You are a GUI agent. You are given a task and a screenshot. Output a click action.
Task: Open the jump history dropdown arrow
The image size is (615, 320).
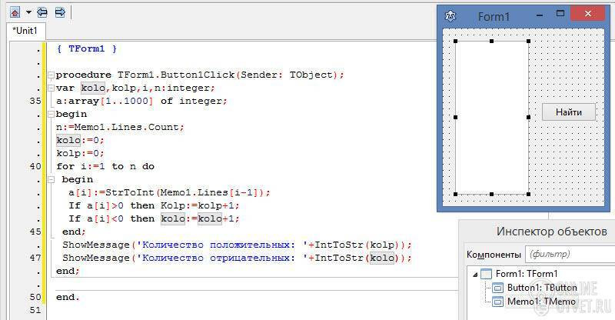click(x=28, y=12)
